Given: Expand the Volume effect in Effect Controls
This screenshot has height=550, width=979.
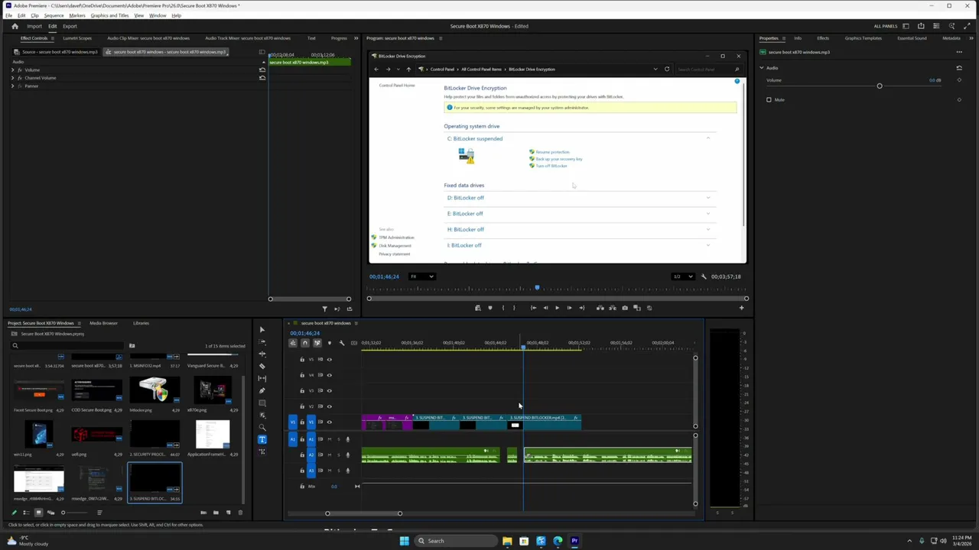Looking at the screenshot, I should coord(13,70).
